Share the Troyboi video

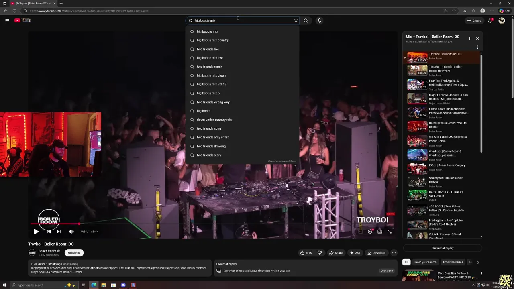[x=336, y=253]
